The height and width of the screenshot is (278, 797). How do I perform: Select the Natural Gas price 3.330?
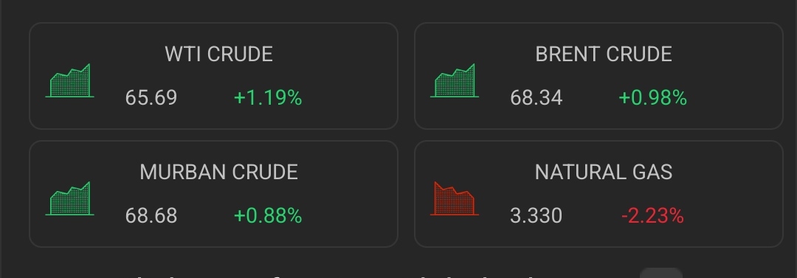(x=536, y=216)
